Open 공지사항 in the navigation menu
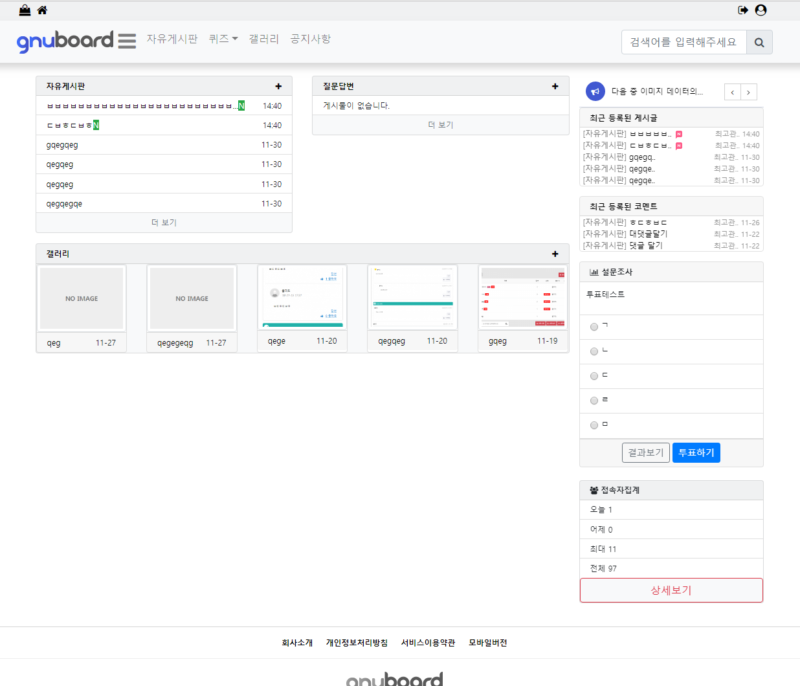This screenshot has width=800, height=686. (311, 39)
